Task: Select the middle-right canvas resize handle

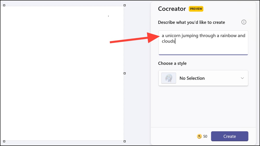Action: click(x=125, y=73)
